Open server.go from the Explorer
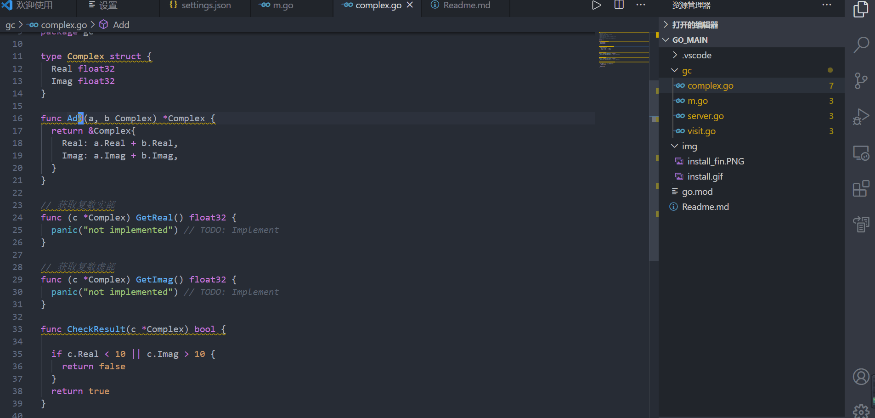This screenshot has width=875, height=418. point(706,116)
